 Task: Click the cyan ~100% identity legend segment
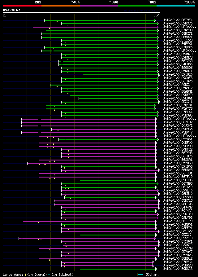click(176, 6)
